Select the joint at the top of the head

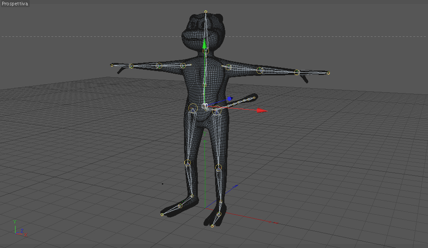tap(206, 12)
